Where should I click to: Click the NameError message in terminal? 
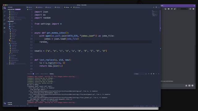pos(42,101)
